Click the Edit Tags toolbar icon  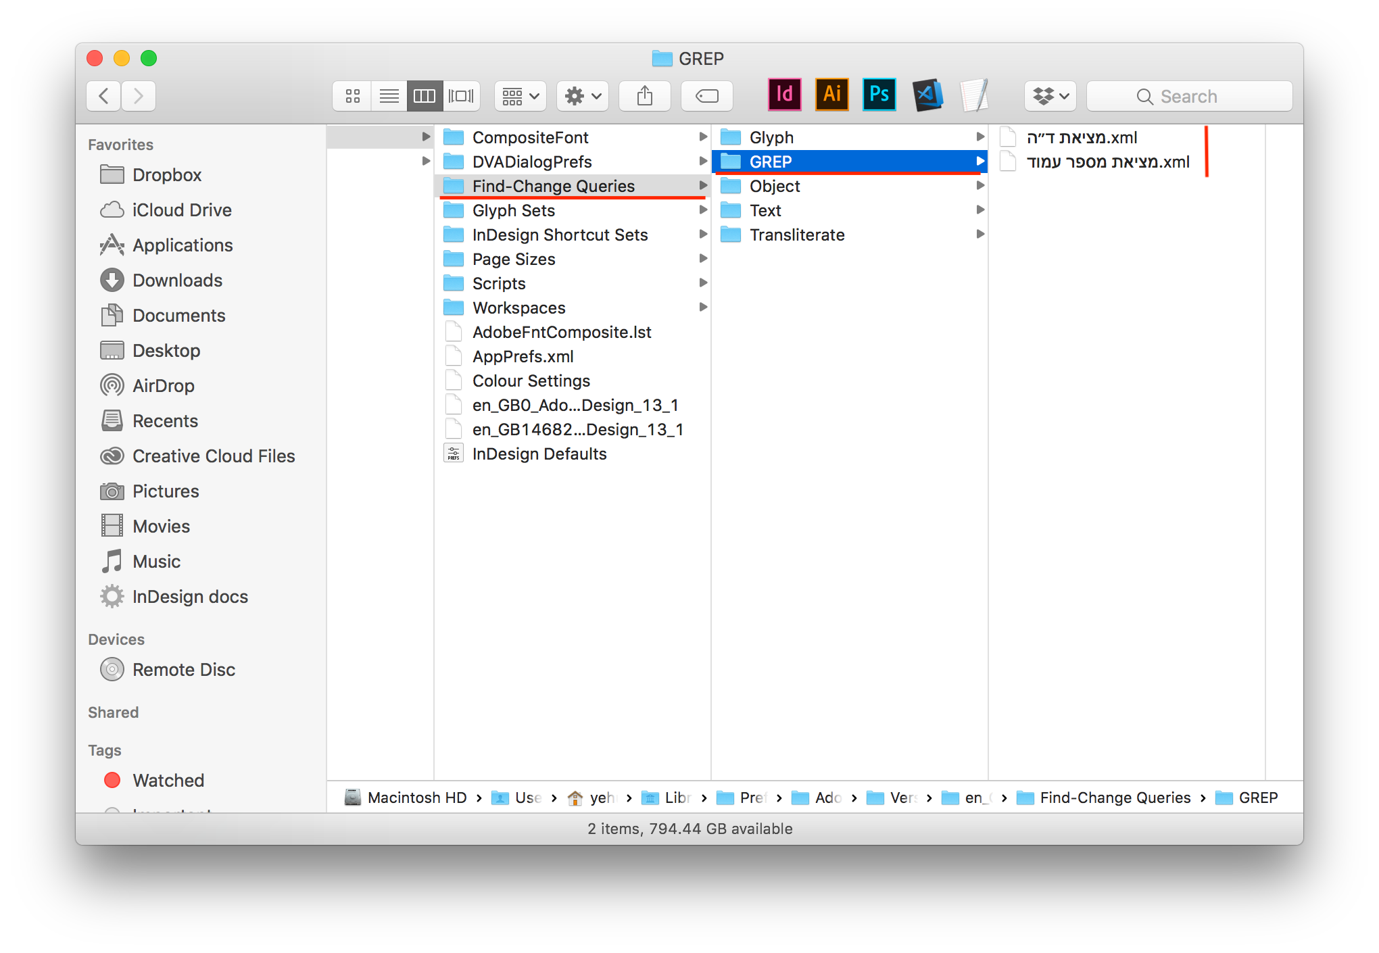(706, 95)
